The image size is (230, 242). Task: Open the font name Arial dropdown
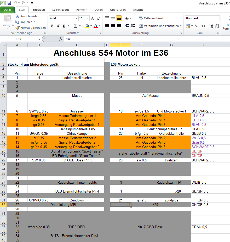point(76,19)
